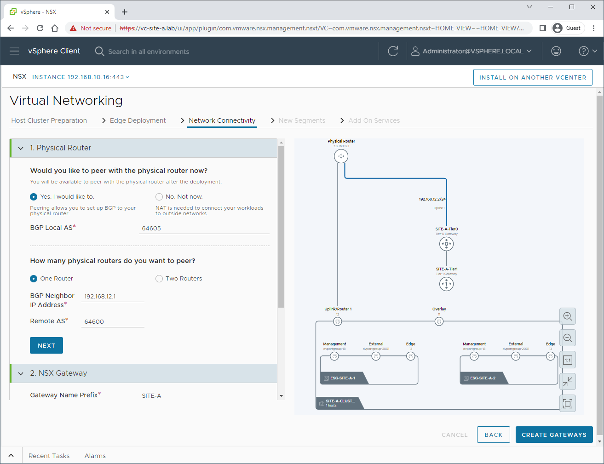This screenshot has height=464, width=604.
Task: Click ESG-SITE-A-2 Management port icon
Action: tap(474, 356)
